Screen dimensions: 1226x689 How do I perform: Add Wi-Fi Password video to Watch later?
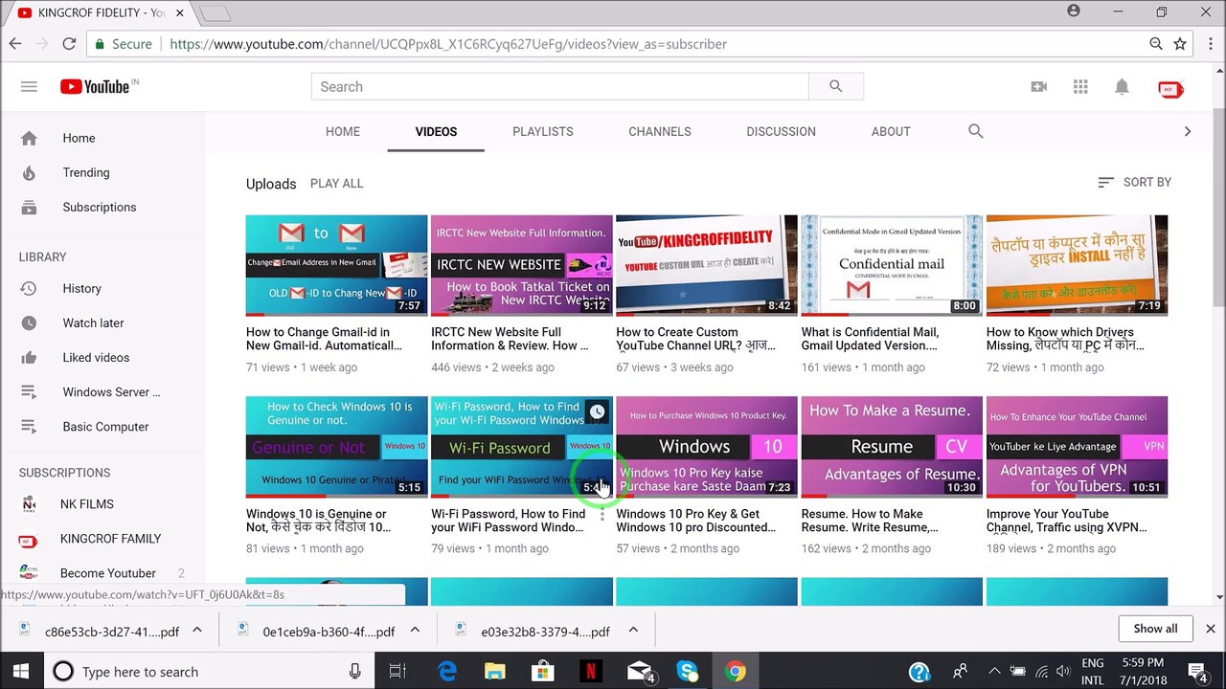(597, 412)
